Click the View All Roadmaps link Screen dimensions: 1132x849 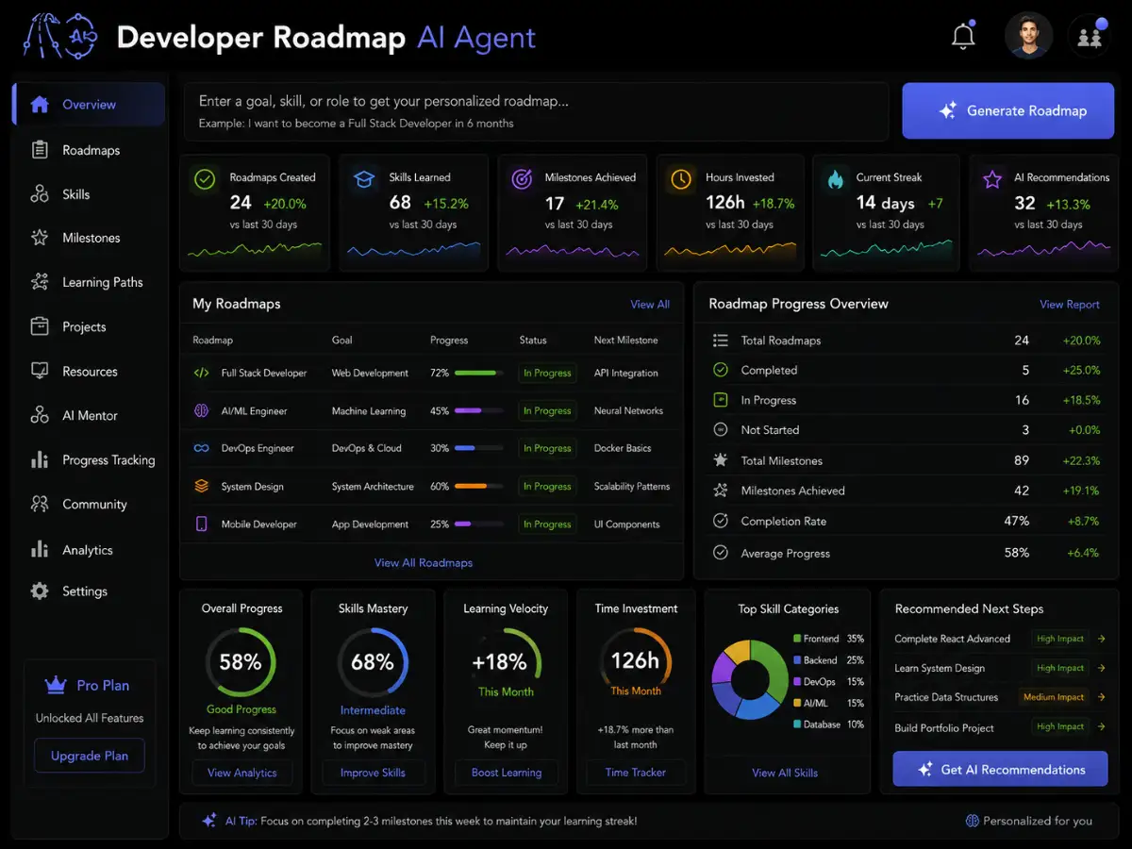[x=424, y=563]
